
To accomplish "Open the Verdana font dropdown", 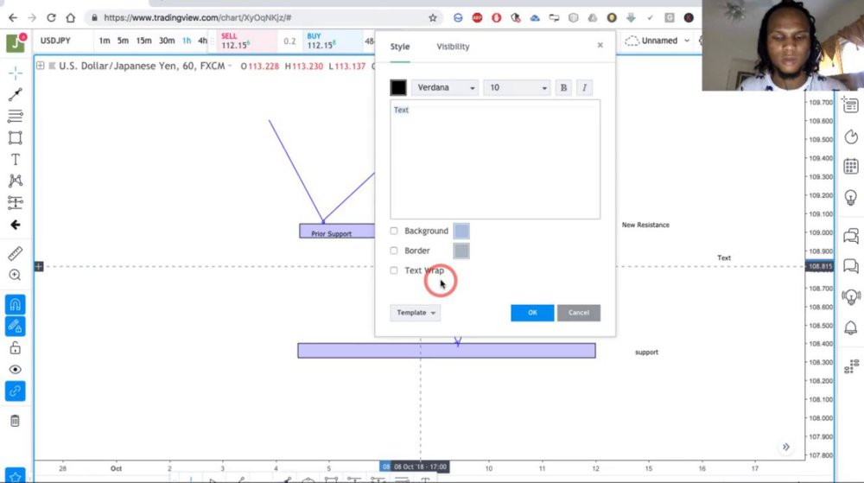I will 445,87.
